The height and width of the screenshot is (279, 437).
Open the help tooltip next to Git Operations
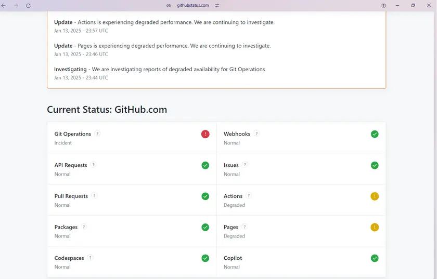click(x=97, y=134)
